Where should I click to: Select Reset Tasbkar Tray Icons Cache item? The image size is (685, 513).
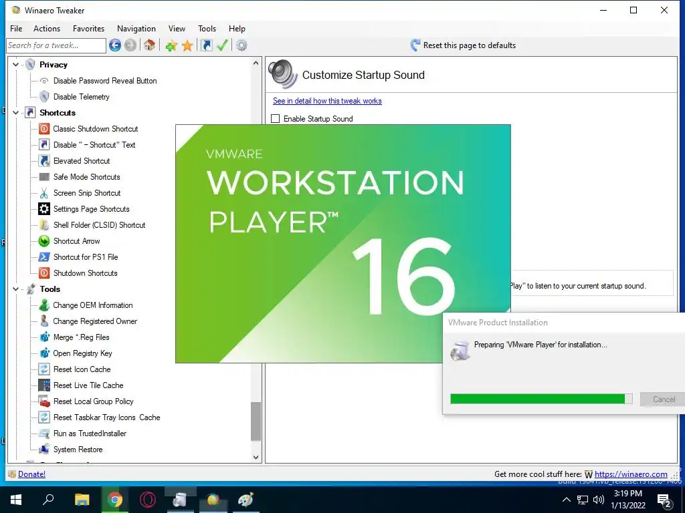106,417
